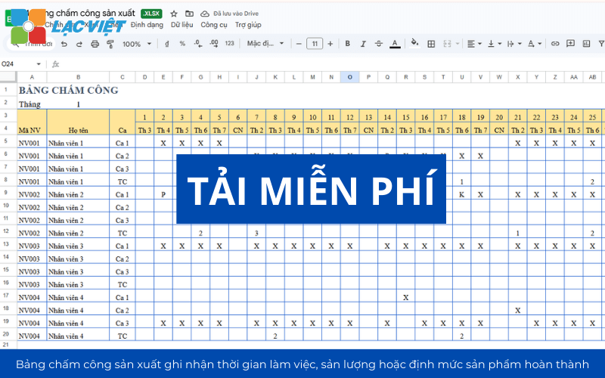Increase font size with plus button

(x=330, y=44)
